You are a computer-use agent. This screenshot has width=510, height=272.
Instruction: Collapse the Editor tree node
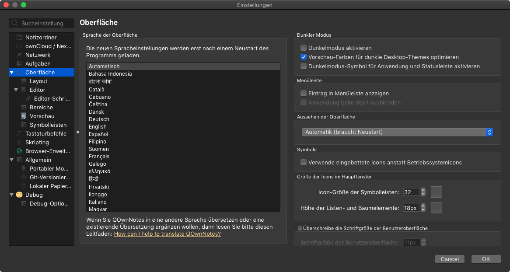(x=16, y=90)
